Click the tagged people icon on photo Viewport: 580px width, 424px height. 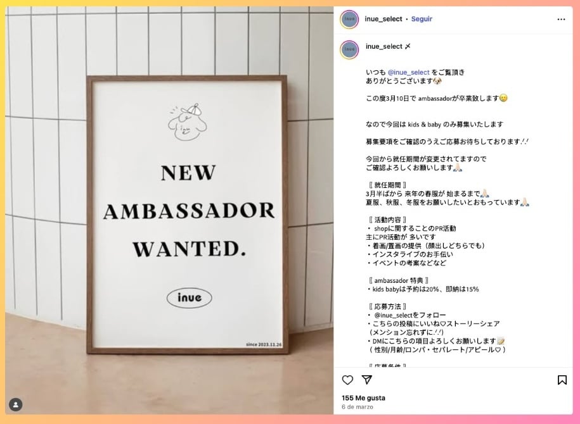pyautogui.click(x=16, y=404)
